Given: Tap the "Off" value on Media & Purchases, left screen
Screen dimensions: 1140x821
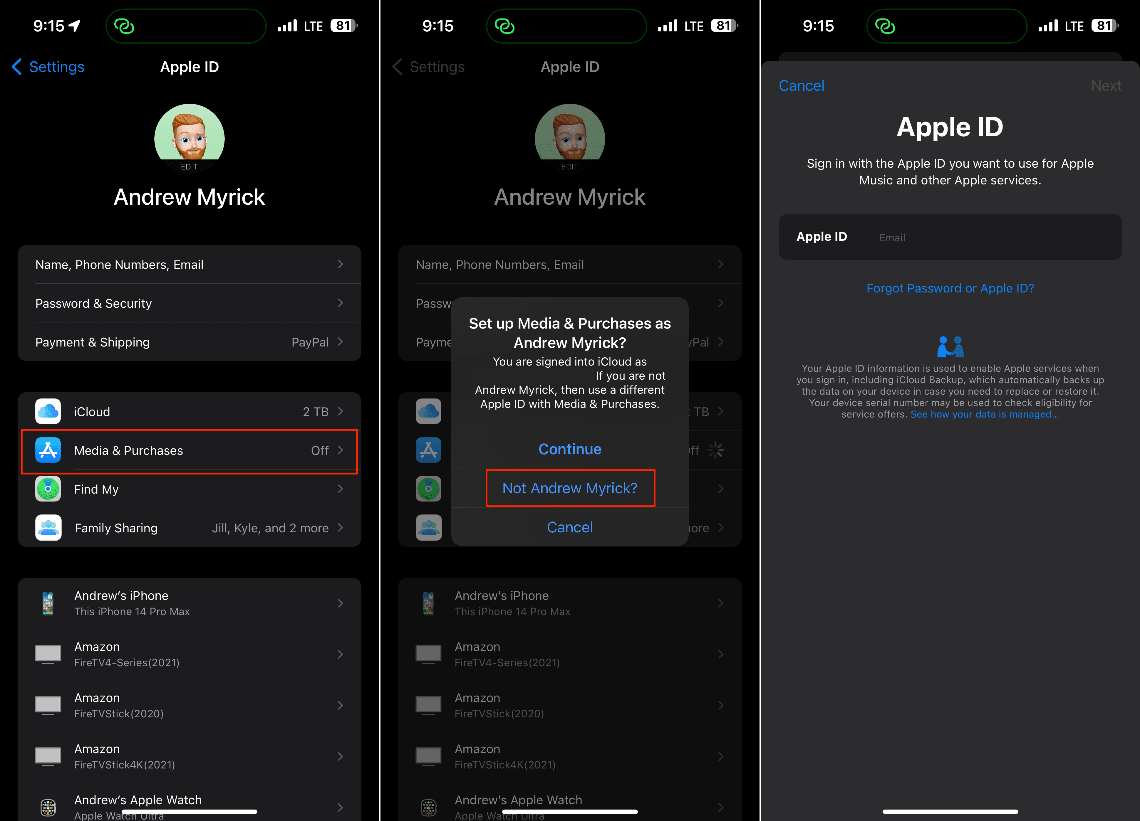Looking at the screenshot, I should point(320,451).
